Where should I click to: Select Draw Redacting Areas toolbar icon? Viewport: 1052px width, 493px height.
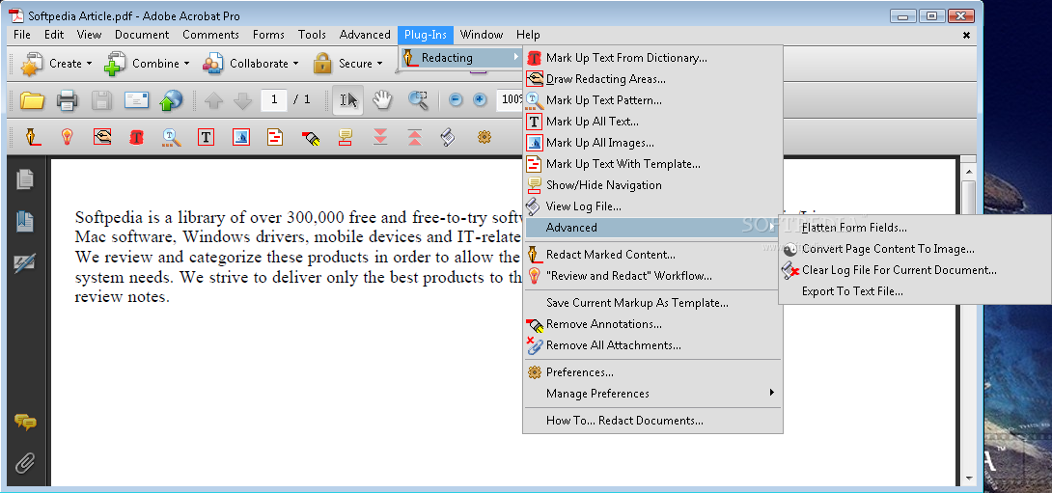click(102, 138)
